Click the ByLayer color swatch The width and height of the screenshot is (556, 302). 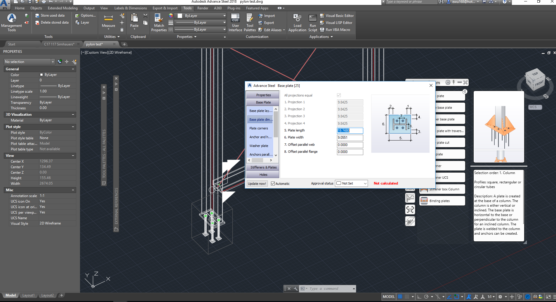coord(179,15)
